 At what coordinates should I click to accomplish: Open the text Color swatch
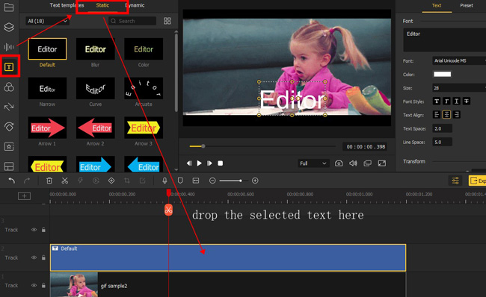(x=443, y=75)
